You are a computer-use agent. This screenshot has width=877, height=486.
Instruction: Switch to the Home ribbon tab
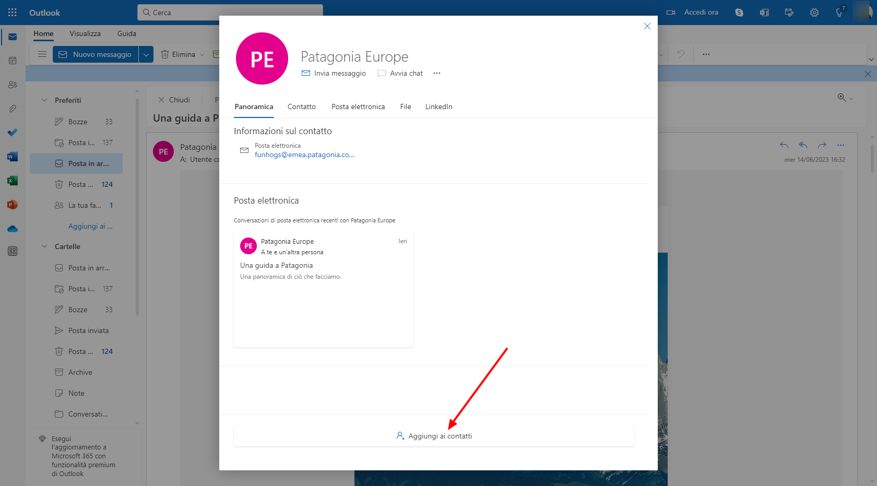43,33
